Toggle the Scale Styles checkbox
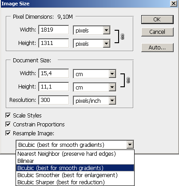Screen dimensions: 179x186 click(8, 115)
